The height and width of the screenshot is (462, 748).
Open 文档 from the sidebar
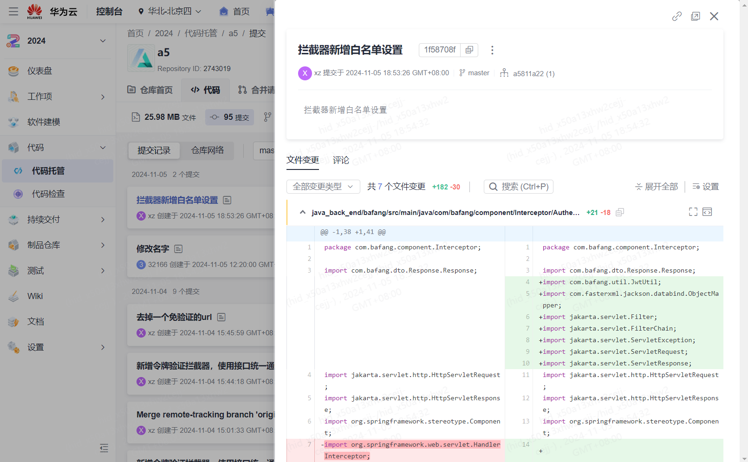pyautogui.click(x=35, y=322)
